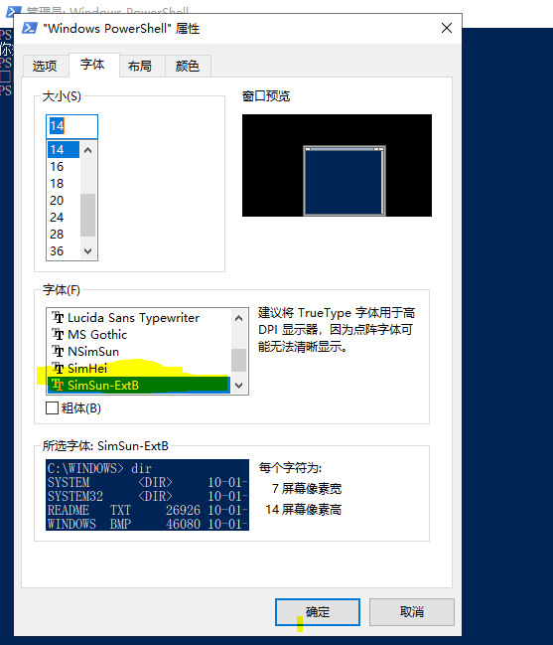Click the PowerShell icon in the dialog title bar

tap(30, 28)
